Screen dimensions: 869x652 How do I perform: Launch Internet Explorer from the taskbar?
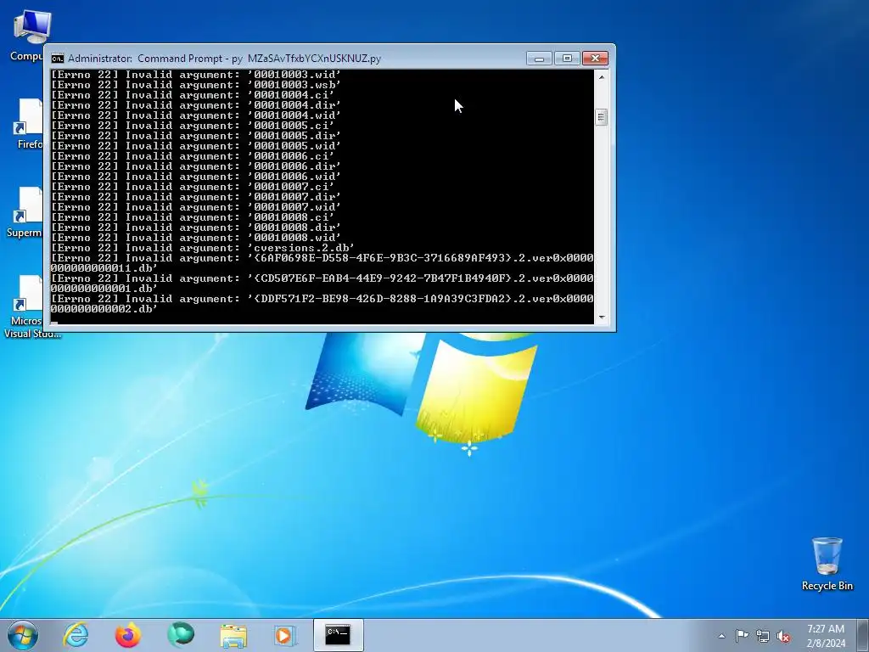coord(76,635)
